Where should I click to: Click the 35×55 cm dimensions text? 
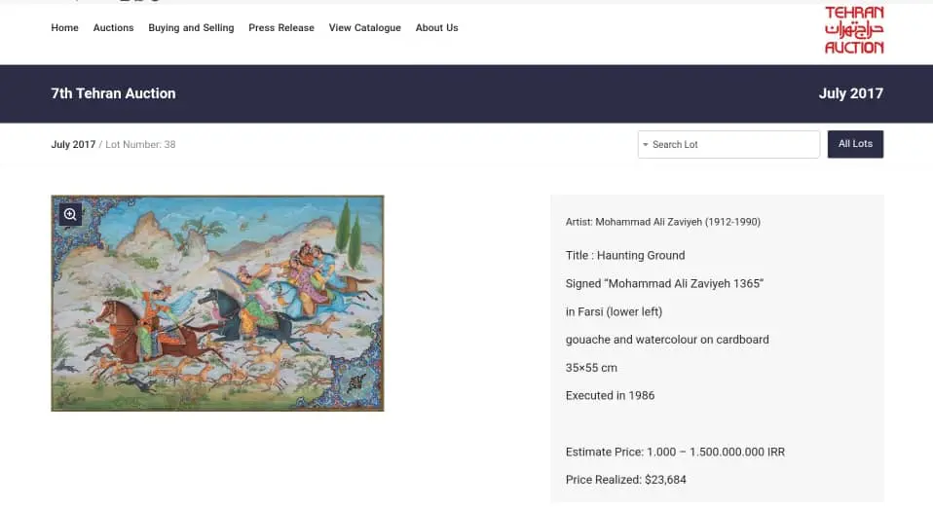591,368
